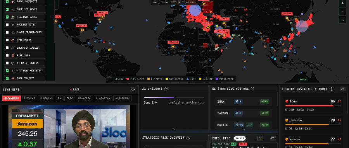349x148 pixels.
Task: Click the Pipelines barrel icon
Action: tap(13, 55)
